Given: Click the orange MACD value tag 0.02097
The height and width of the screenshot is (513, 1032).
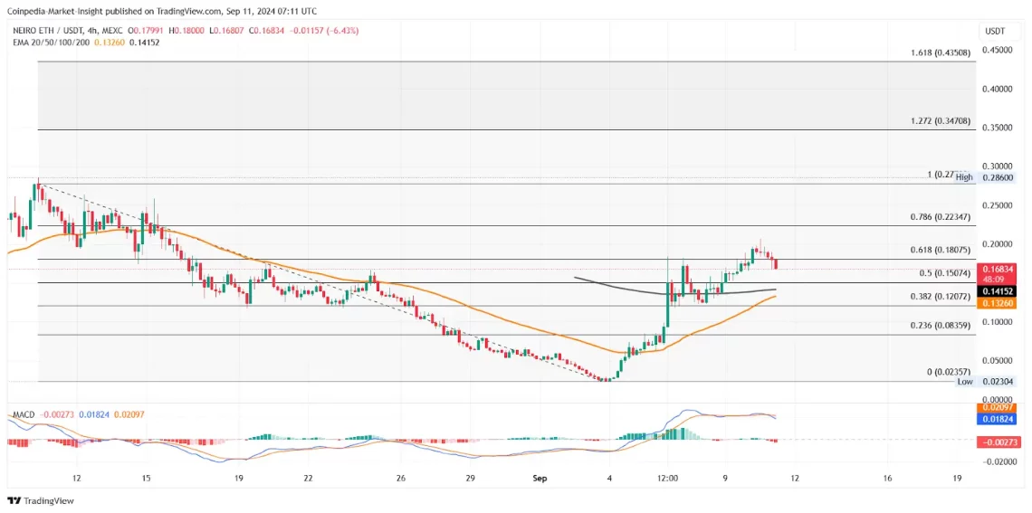Looking at the screenshot, I should (x=997, y=408).
